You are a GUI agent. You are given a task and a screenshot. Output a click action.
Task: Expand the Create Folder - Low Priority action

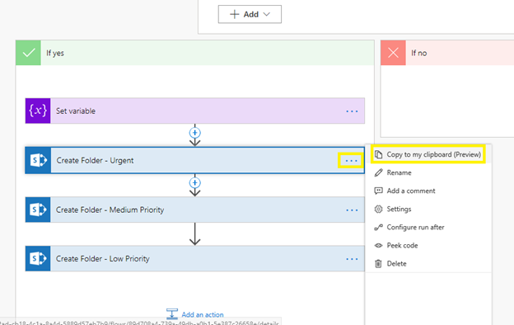195,259
